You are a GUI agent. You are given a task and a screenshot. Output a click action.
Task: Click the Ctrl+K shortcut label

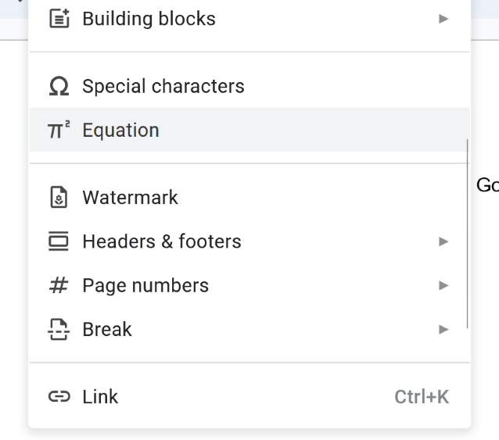coord(422,397)
